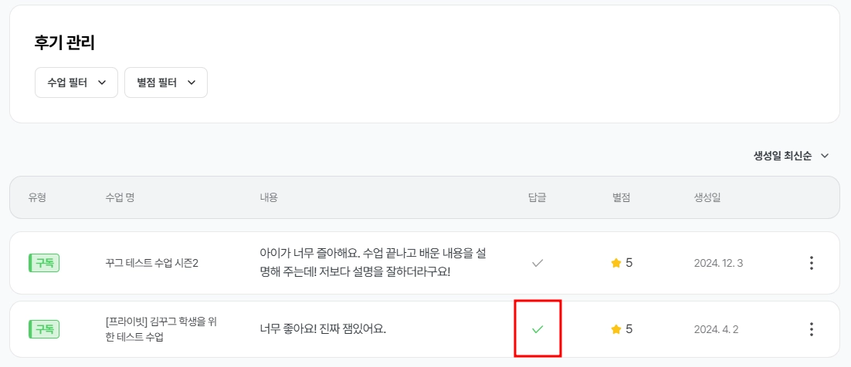
Task: Open the 별점 필터 dropdown
Action: (x=165, y=82)
